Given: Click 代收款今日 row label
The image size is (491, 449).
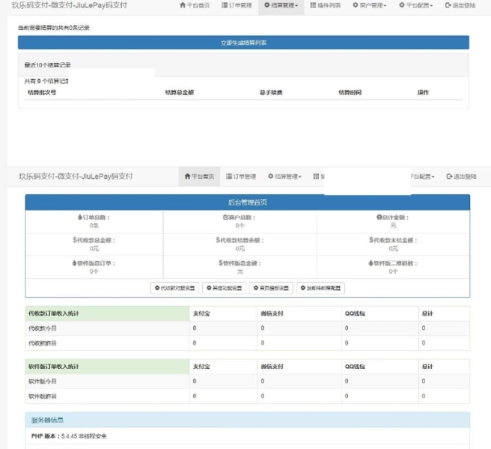Looking at the screenshot, I should pos(43,329).
